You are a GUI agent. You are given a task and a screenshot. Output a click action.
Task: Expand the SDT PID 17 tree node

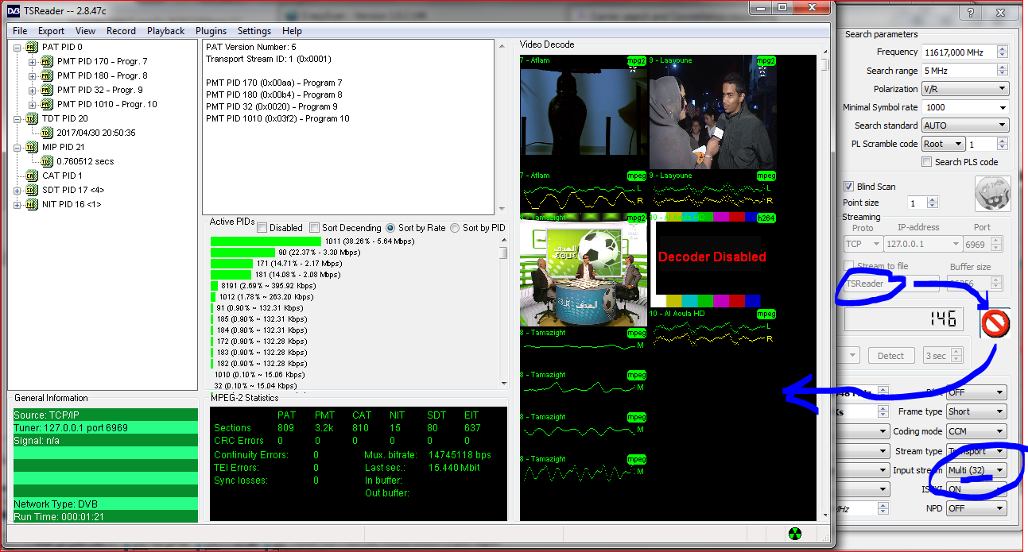tap(18, 190)
